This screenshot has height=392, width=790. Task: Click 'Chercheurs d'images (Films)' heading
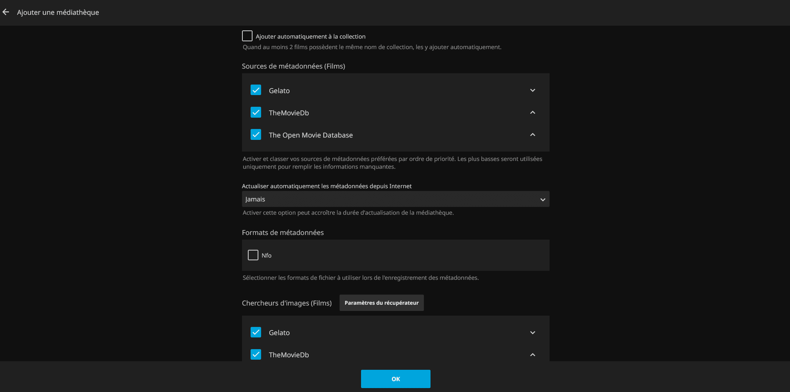[x=287, y=303]
